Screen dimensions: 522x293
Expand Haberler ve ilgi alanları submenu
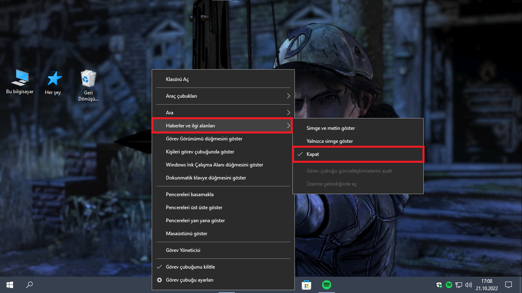tap(223, 126)
